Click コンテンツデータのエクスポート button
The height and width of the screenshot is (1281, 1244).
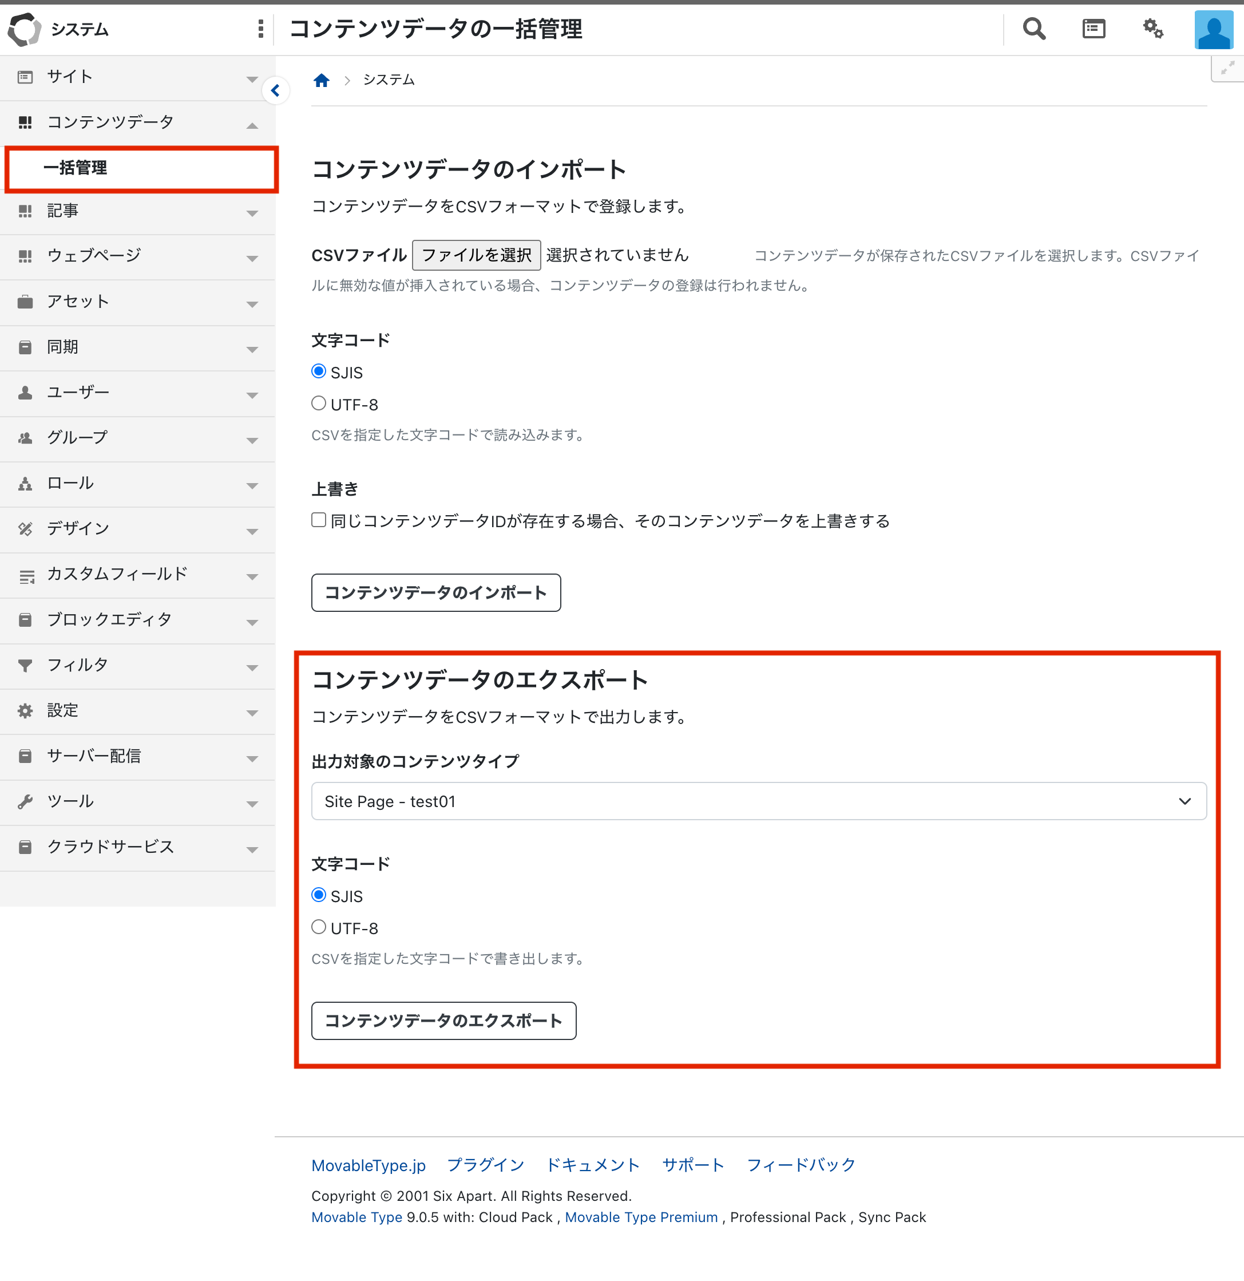pos(443,1021)
